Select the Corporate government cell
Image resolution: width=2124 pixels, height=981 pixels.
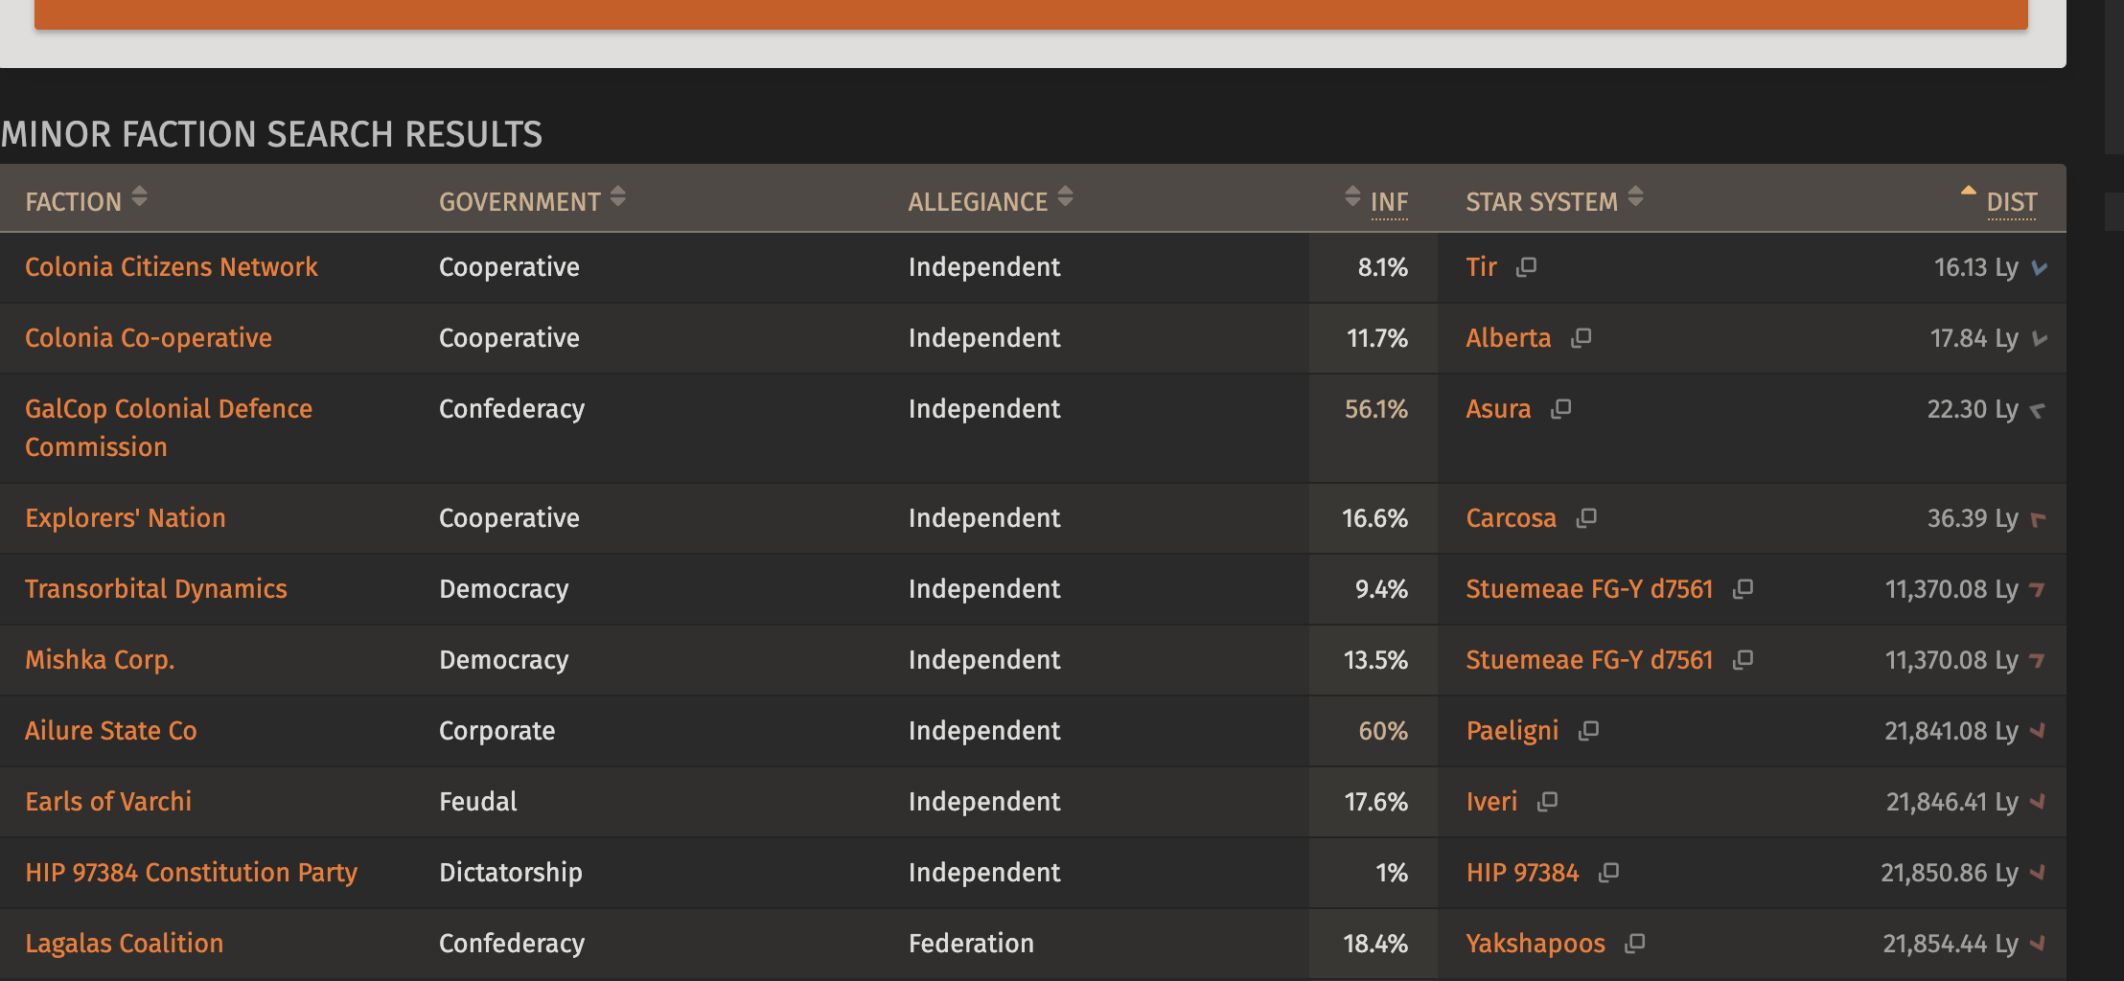tap(497, 731)
